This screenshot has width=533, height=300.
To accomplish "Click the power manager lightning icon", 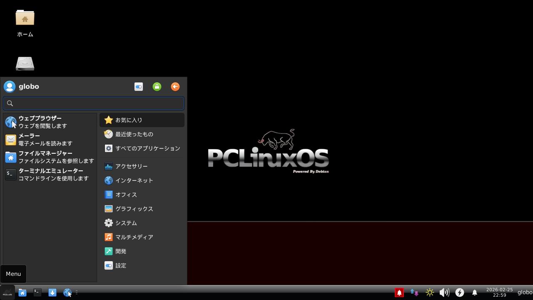I will pyautogui.click(x=459, y=292).
